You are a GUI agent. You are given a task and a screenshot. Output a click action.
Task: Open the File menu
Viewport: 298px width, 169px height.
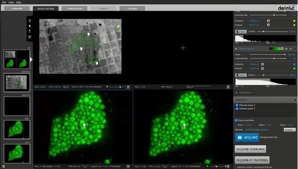coord(4,2)
